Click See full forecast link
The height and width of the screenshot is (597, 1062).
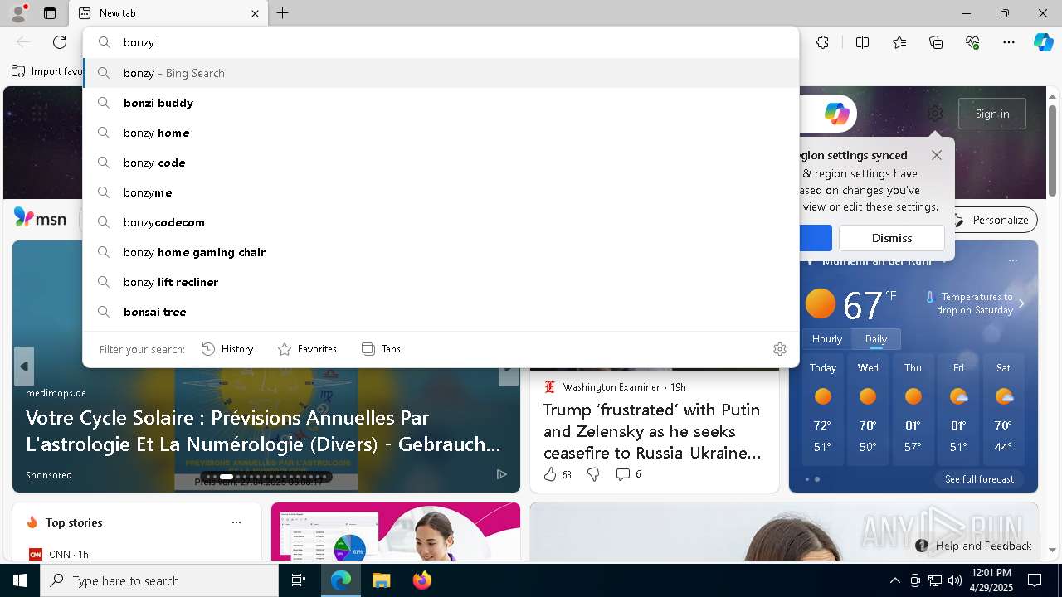[979, 479]
